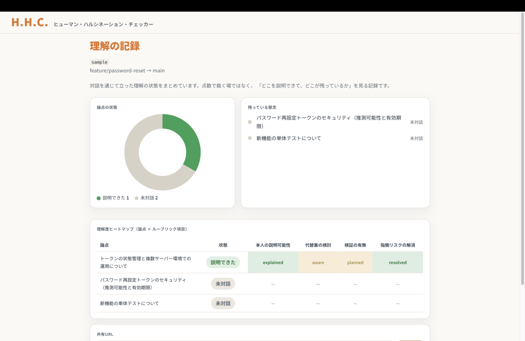Click the bullet dot beside password token concern

(x=250, y=122)
